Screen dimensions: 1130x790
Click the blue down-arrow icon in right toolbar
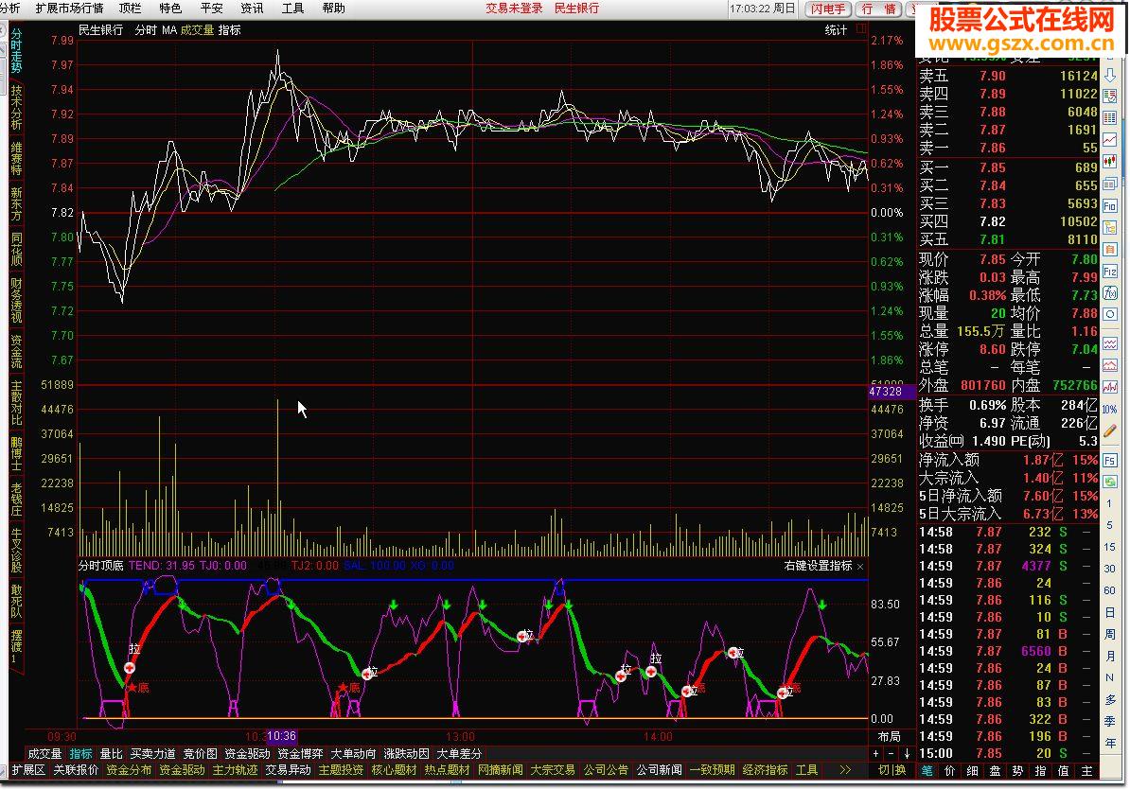1110,76
